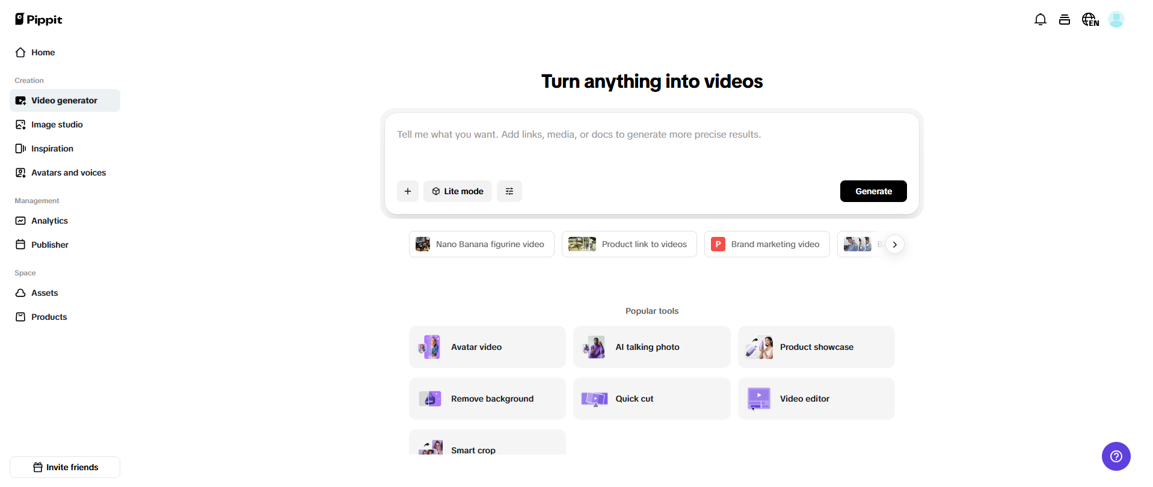
Task: Click the plus attach media icon
Action: (408, 191)
